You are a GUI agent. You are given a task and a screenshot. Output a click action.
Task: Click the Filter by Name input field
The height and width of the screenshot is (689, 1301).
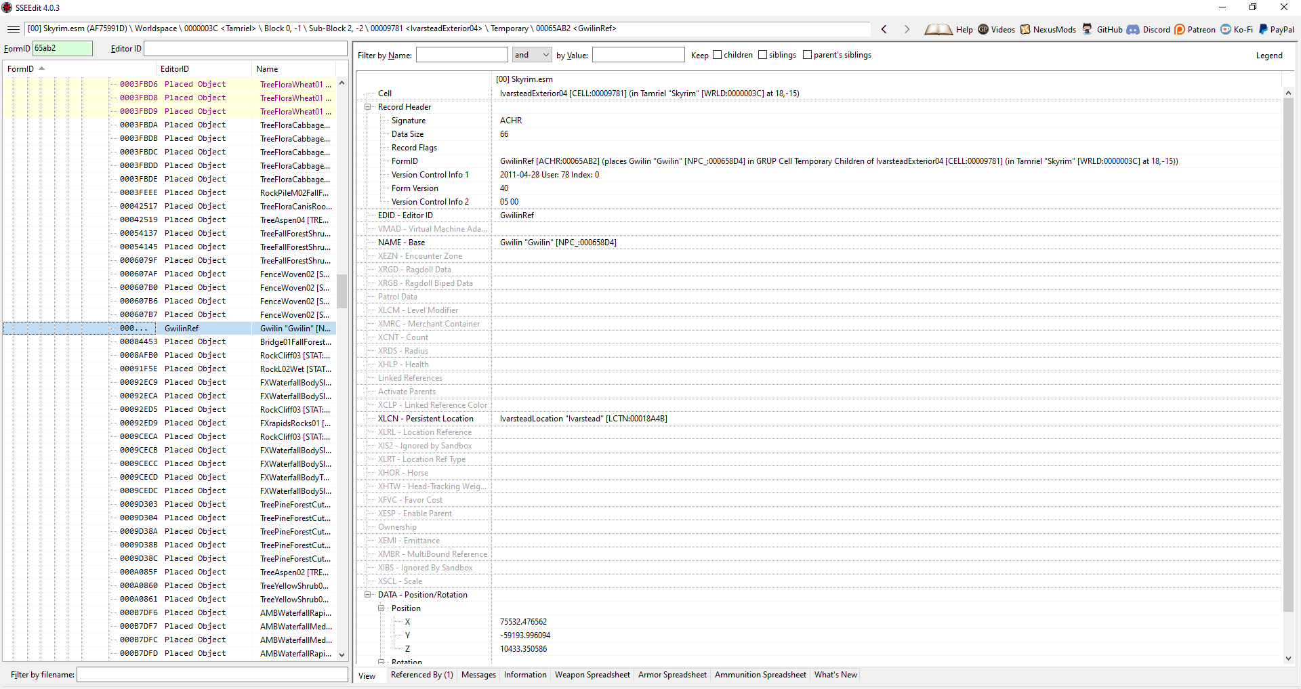[461, 55]
